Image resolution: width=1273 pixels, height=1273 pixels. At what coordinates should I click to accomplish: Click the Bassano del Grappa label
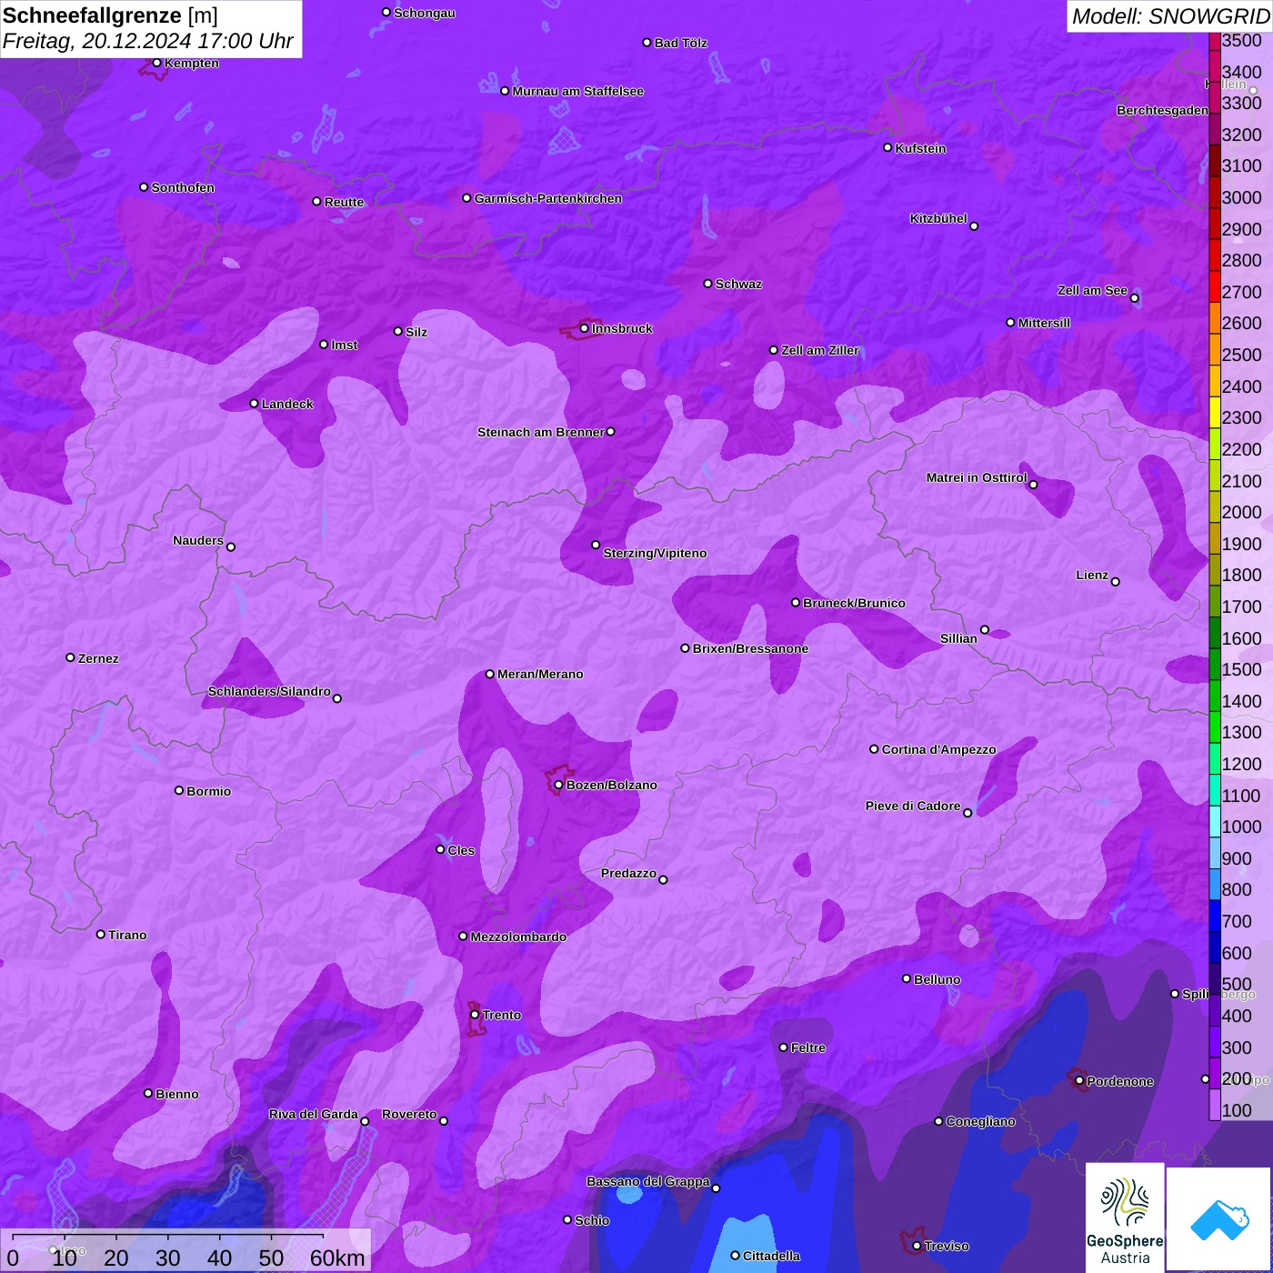[648, 1181]
